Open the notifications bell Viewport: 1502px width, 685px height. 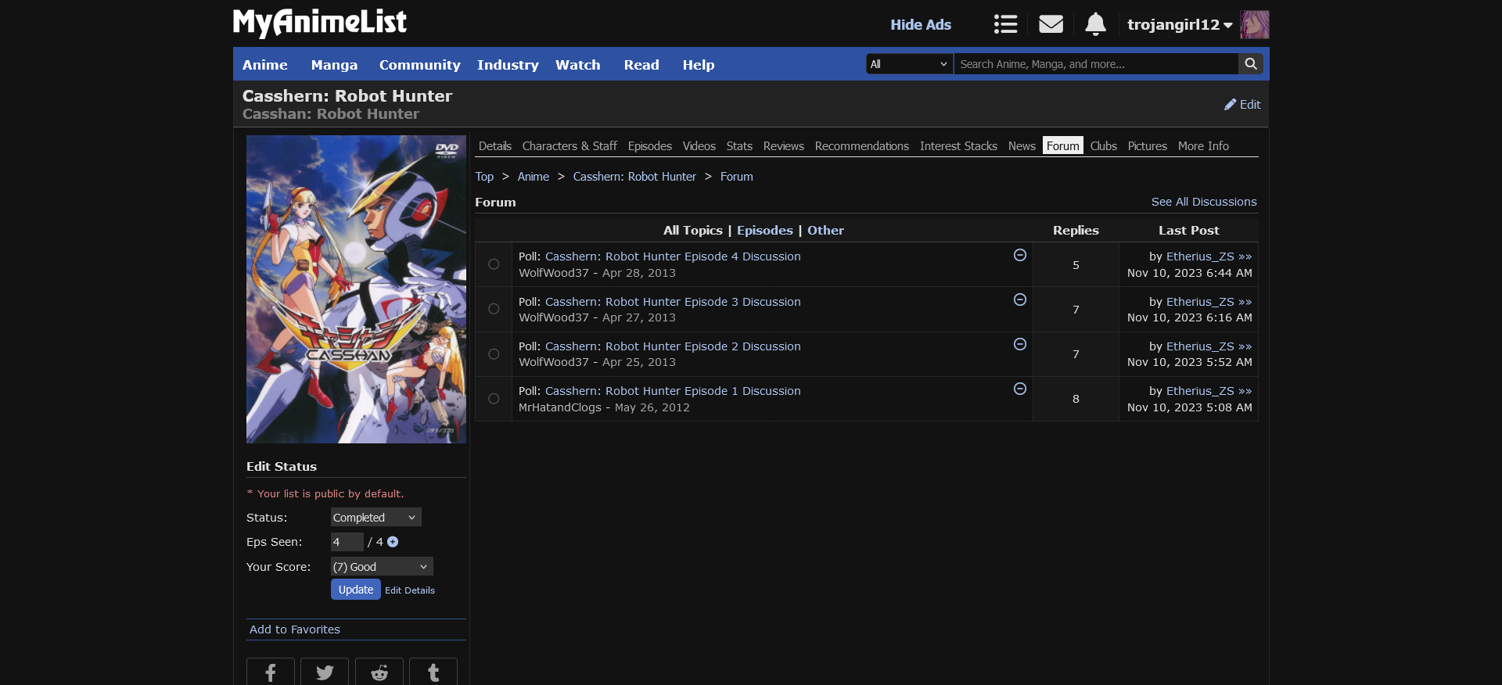pos(1095,24)
